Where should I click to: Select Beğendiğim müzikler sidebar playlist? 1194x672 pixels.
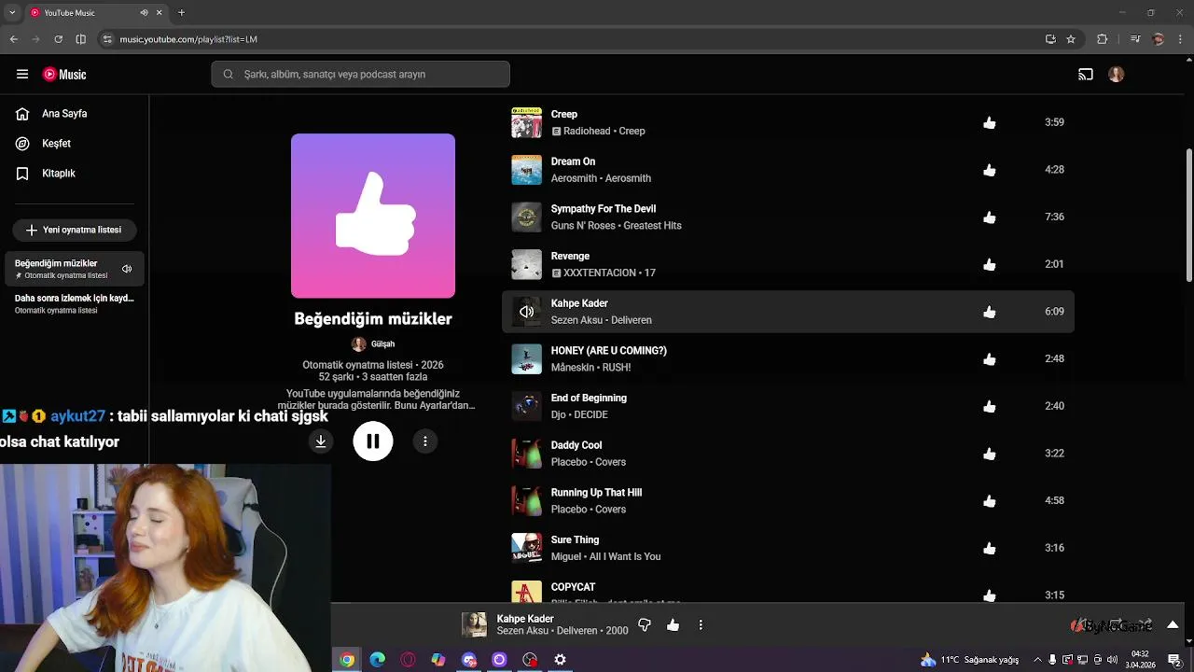[75, 269]
